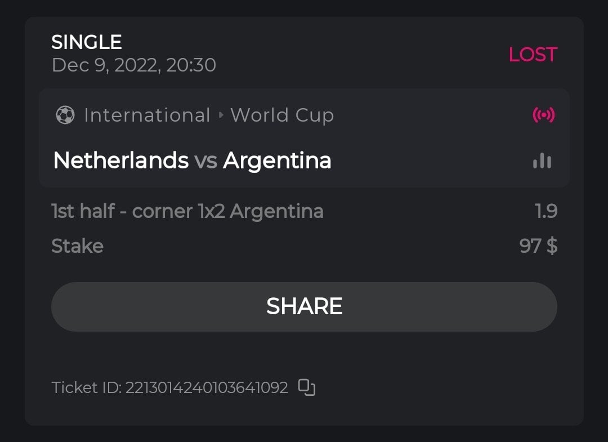This screenshot has width=608, height=442.
Task: Click the SINGLE bet type heading
Action: (87, 42)
